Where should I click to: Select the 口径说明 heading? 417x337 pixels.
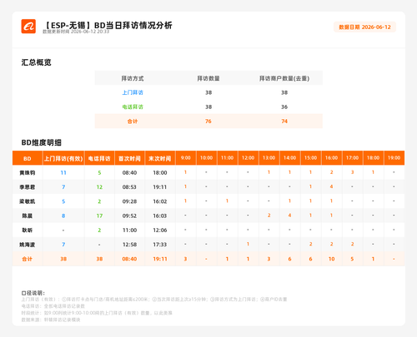33,293
